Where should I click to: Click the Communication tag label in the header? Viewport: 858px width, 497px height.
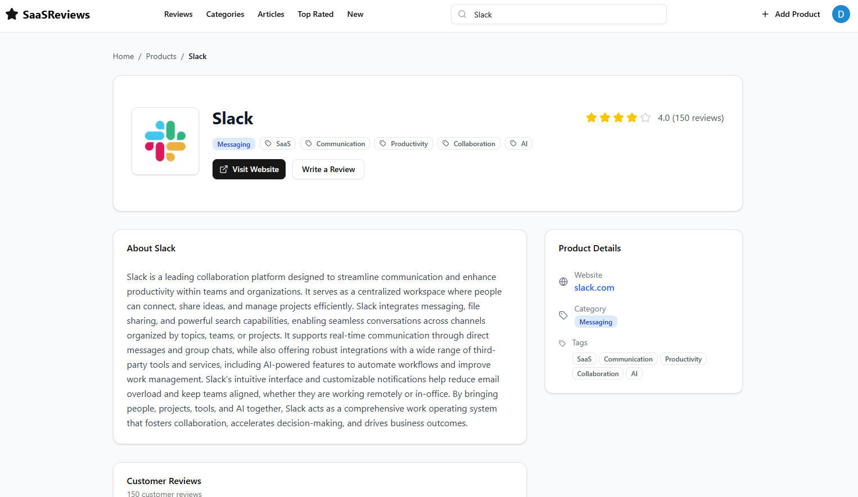[341, 143]
